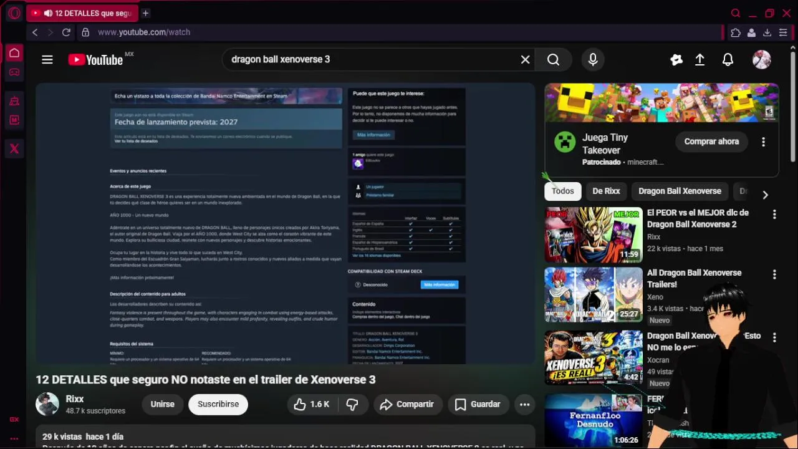The width and height of the screenshot is (798, 449).
Task: Click the main video player
Action: click(x=285, y=224)
